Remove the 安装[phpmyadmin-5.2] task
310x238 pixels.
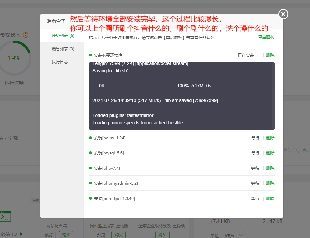[270, 183]
